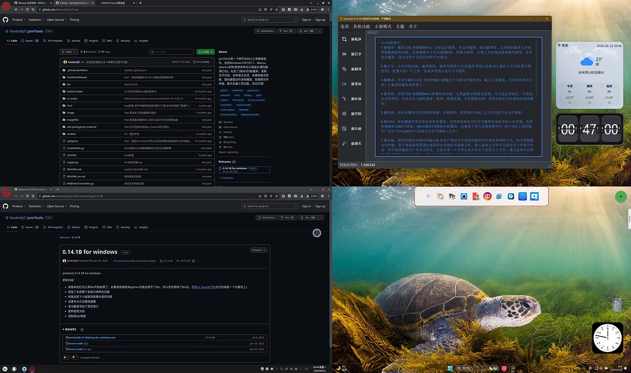
Task: Click the GitHub logo in the top navigation
Action: [6, 19]
